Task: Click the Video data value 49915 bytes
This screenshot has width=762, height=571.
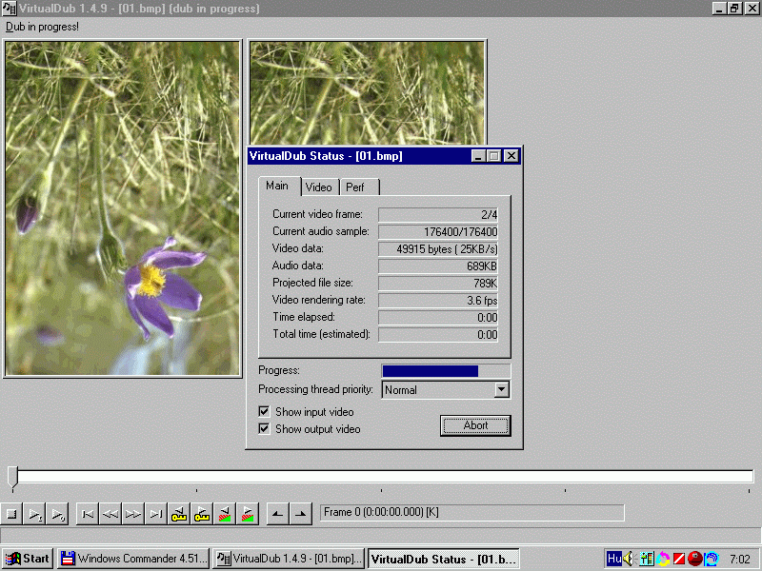Action: (438, 249)
